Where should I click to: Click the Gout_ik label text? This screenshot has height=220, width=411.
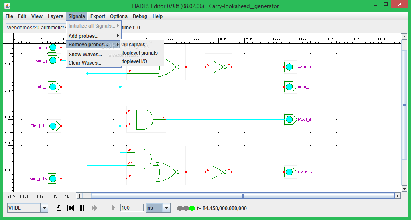tap(305, 172)
